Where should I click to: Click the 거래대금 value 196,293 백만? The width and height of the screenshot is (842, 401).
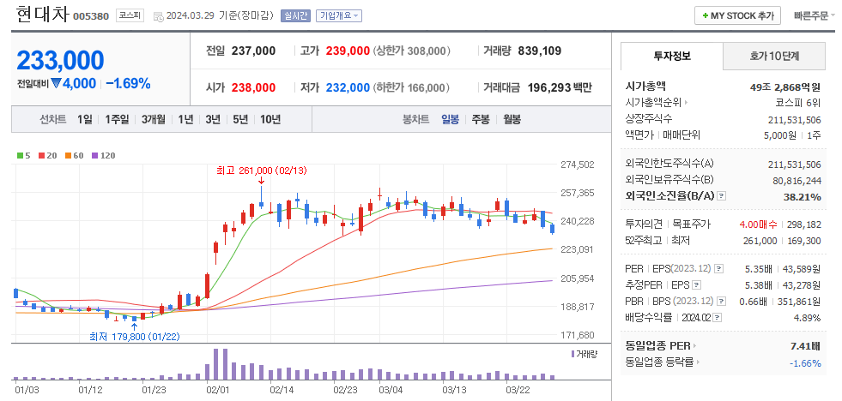560,87
